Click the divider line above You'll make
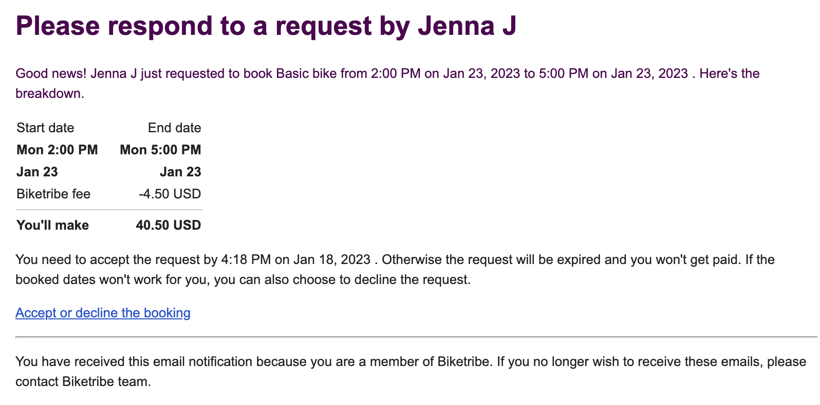Screen dimensions: 820x405 [x=109, y=210]
